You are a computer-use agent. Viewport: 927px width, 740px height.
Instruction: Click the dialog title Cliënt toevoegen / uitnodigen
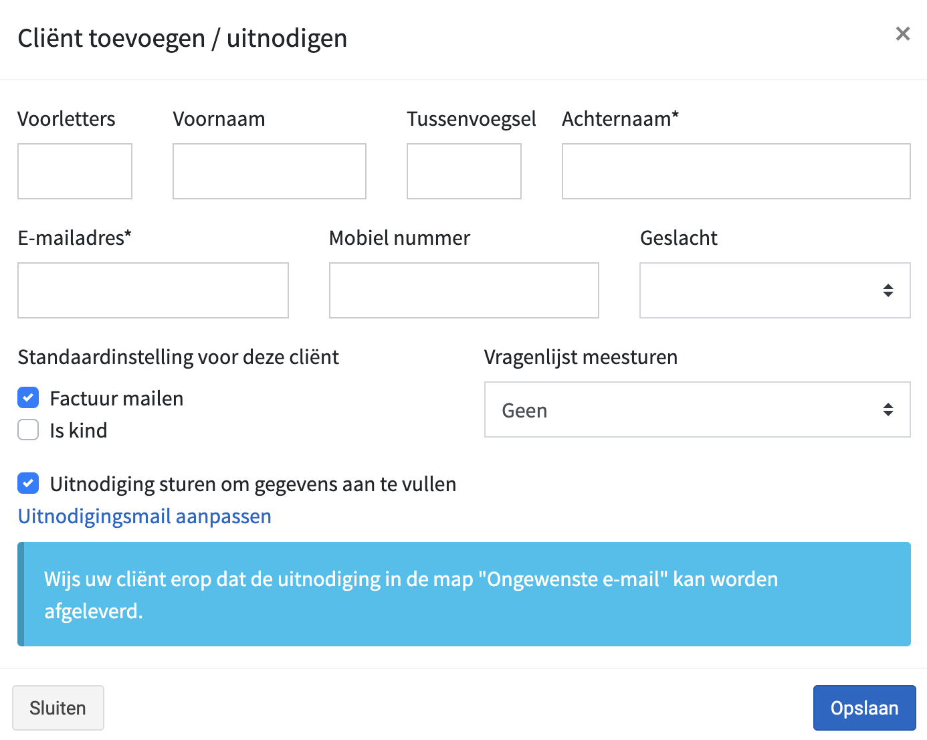182,38
